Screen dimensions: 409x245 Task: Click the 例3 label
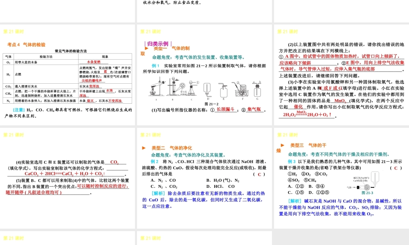(292, 161)
